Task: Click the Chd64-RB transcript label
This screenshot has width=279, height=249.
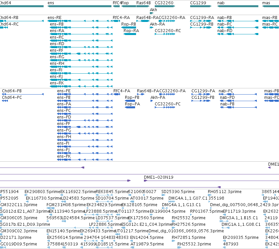Action: click(9, 18)
